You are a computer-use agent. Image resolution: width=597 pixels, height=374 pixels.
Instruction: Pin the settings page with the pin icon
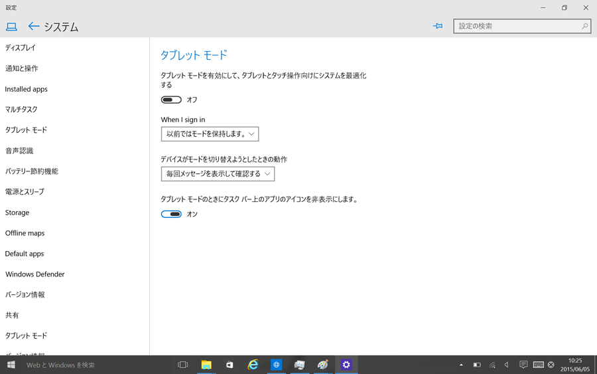pos(438,27)
